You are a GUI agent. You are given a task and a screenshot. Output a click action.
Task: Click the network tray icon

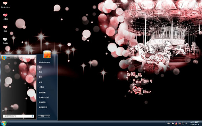coord(183,123)
